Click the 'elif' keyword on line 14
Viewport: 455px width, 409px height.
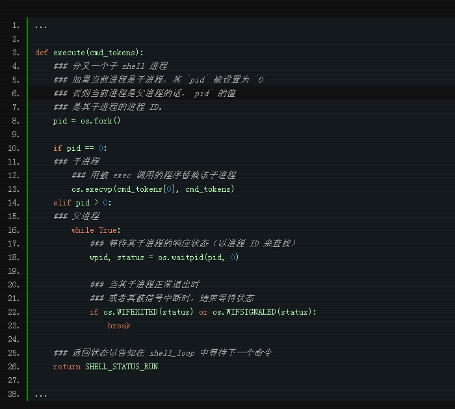62,203
